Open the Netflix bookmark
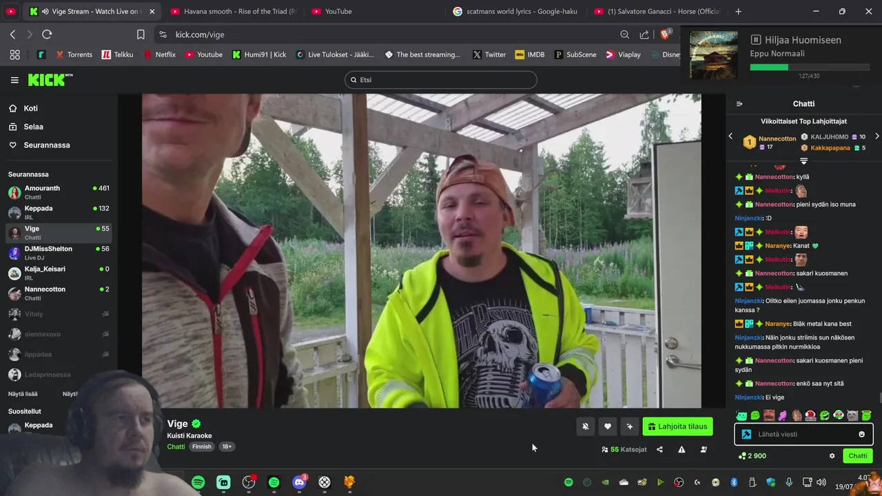 (x=159, y=54)
